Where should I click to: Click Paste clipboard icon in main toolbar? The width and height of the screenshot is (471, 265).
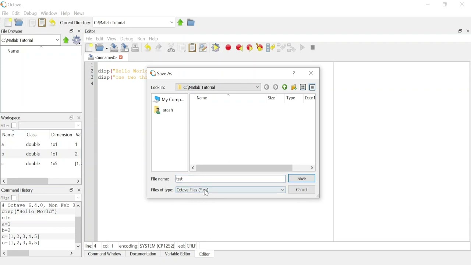click(x=42, y=22)
